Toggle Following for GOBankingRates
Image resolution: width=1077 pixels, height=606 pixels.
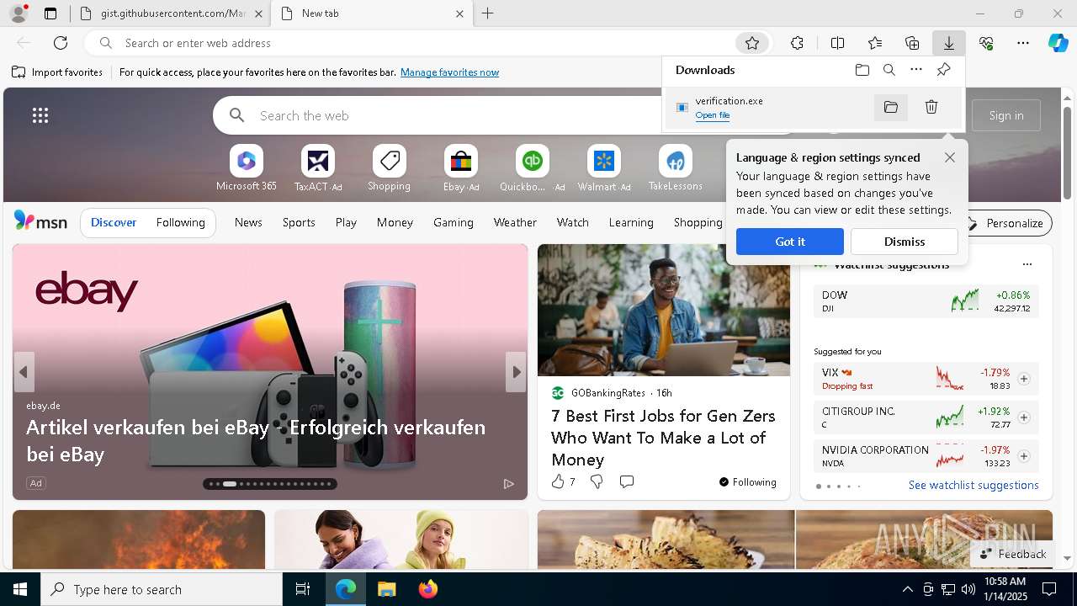click(747, 482)
